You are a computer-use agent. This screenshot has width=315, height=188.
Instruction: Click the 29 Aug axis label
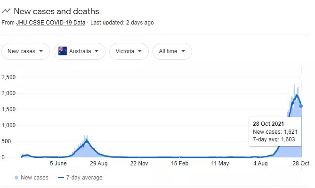(x=98, y=163)
